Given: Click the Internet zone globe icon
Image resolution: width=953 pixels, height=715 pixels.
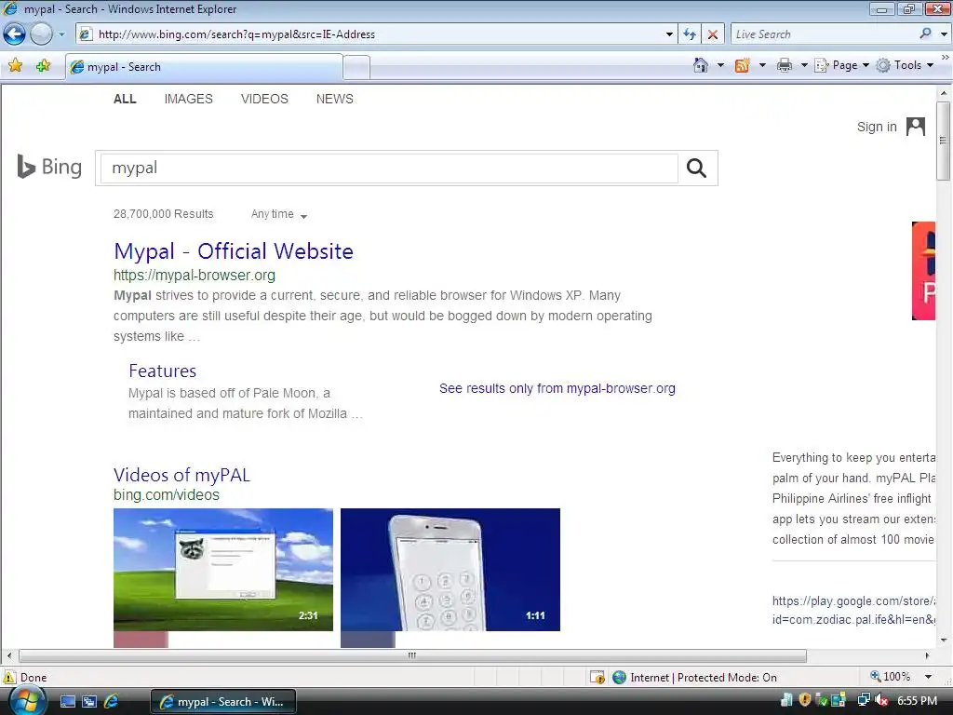Looking at the screenshot, I should [x=619, y=678].
